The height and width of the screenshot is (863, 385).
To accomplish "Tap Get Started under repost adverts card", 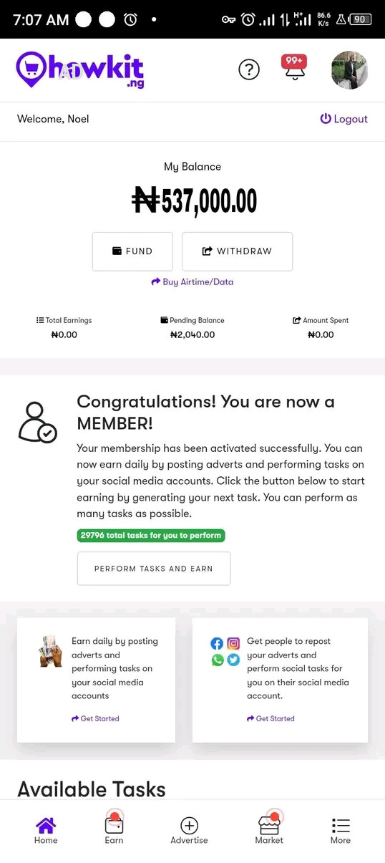I will pyautogui.click(x=271, y=718).
